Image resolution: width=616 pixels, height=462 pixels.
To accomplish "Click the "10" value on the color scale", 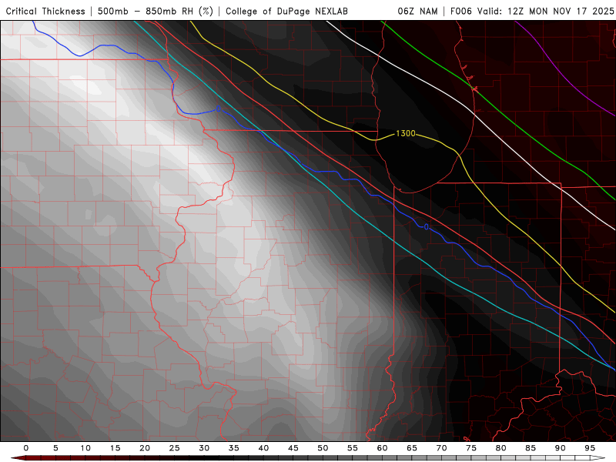I will (85, 448).
